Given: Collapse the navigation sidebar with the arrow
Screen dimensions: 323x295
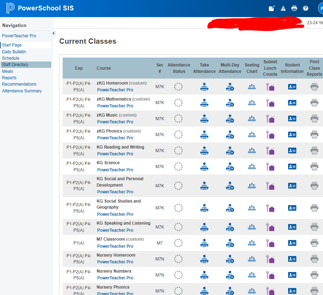Looking at the screenshot, I should point(53,33).
